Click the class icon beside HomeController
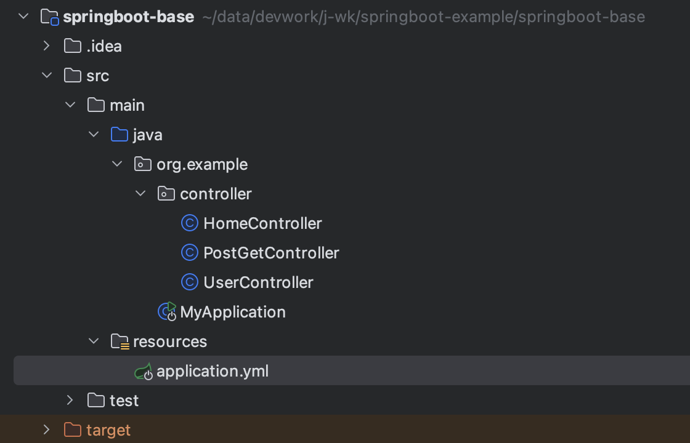 click(x=190, y=223)
